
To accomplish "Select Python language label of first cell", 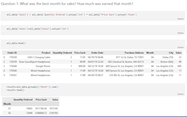I will pos(180,19).
